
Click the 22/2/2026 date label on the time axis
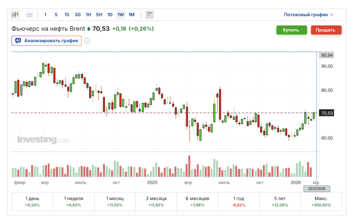[x=317, y=189]
